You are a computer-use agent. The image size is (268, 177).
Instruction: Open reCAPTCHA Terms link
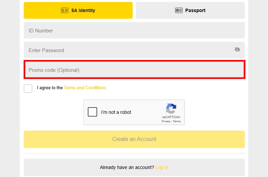177,121
